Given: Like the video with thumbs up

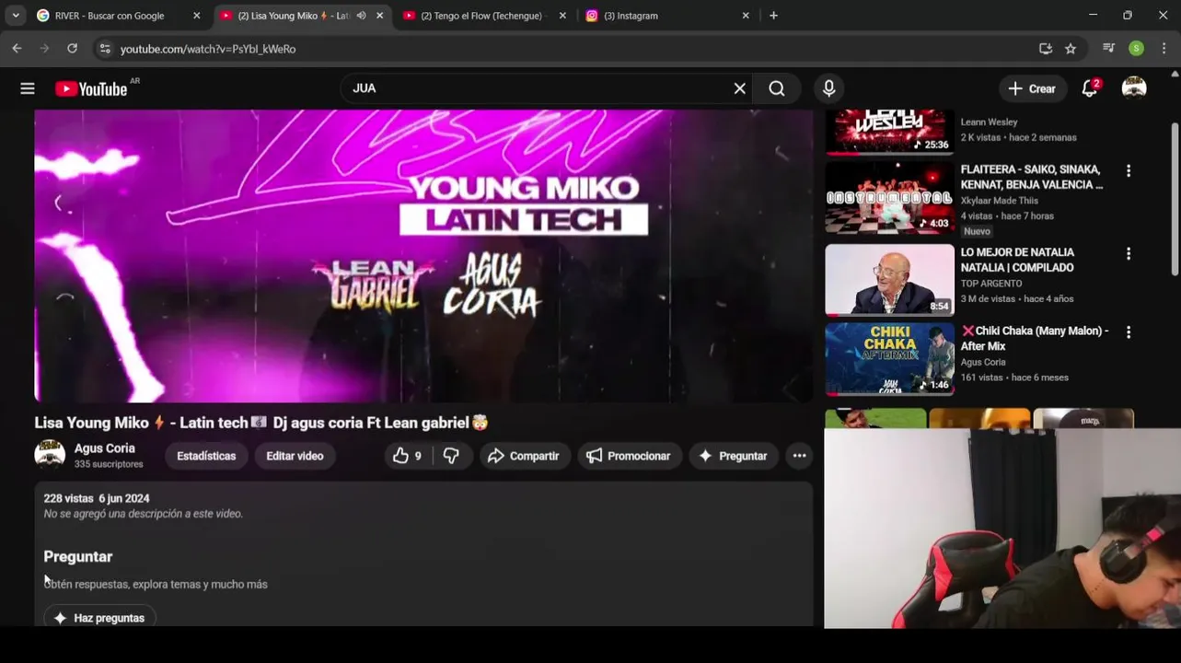Looking at the screenshot, I should [407, 456].
